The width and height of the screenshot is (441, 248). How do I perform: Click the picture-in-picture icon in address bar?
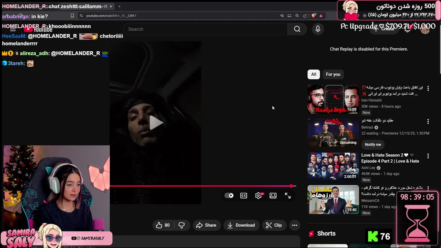pyautogui.click(x=289, y=15)
